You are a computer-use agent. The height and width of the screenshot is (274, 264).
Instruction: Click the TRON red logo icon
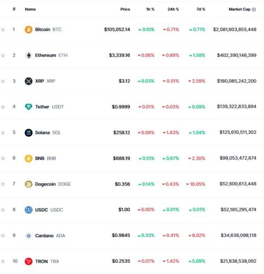28,261
